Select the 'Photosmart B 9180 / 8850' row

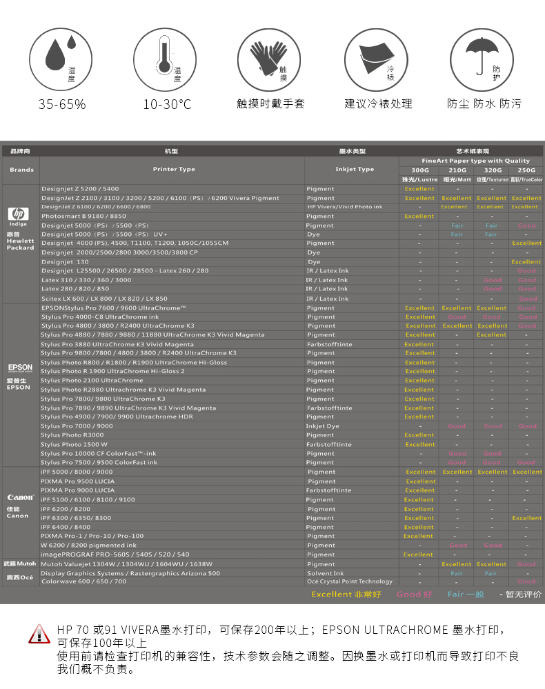273,216
